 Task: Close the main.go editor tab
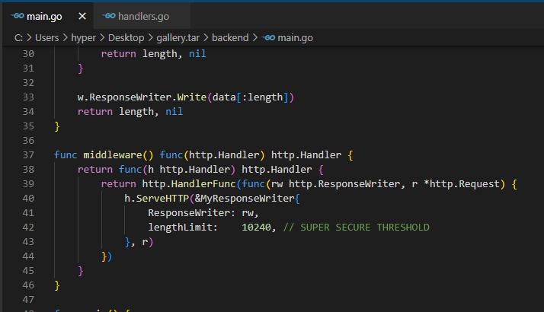pos(82,15)
